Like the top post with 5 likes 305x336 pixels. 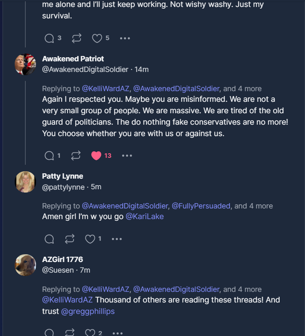97,38
